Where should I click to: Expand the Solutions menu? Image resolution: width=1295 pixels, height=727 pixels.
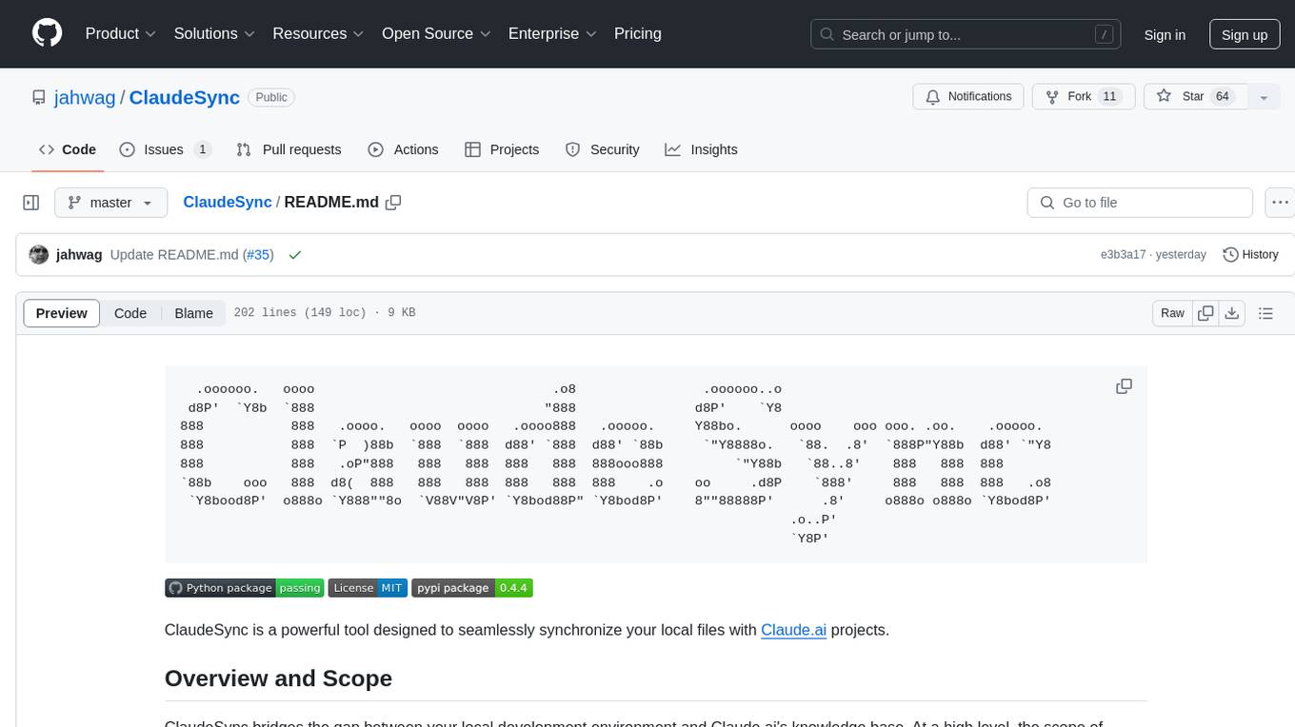214,33
